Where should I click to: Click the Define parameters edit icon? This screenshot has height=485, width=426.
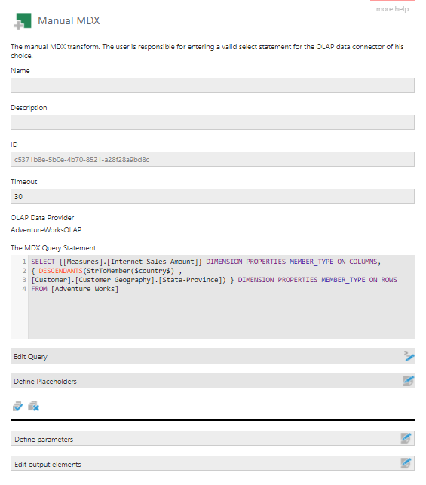406,438
